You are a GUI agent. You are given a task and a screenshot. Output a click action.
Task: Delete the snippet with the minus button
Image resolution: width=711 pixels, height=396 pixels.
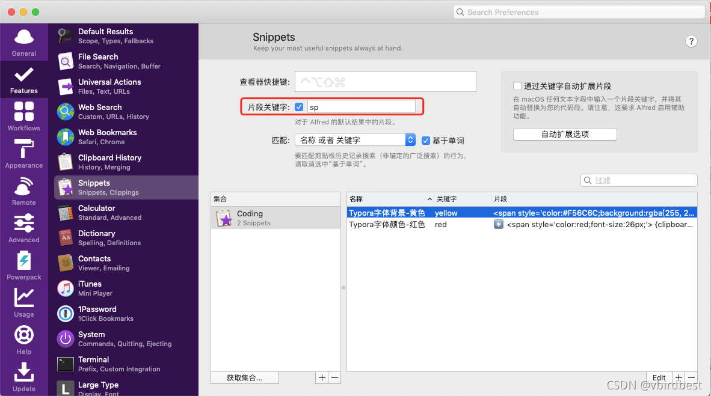coord(691,377)
